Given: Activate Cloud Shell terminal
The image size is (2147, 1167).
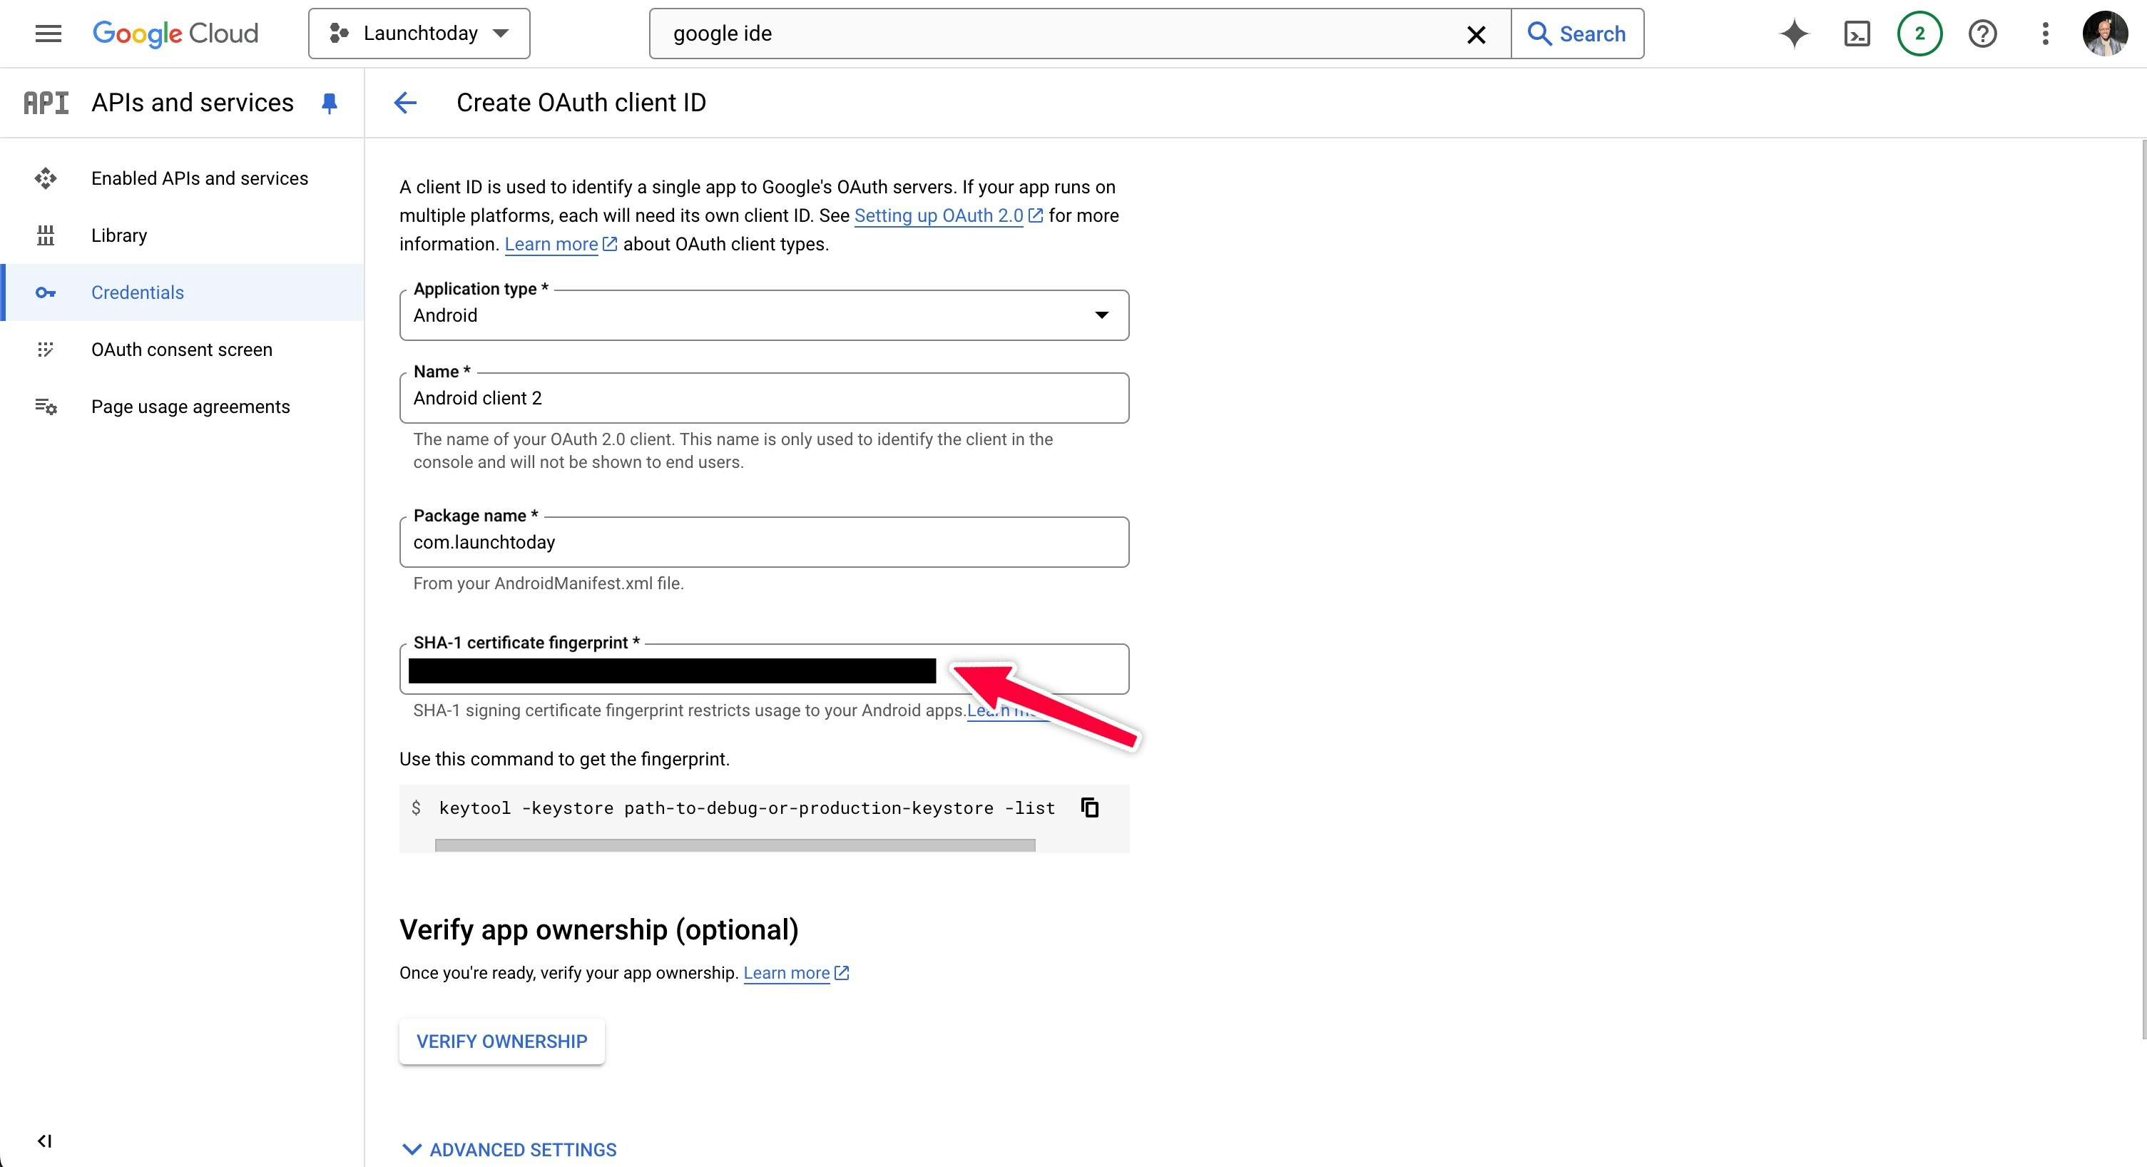Looking at the screenshot, I should (x=1857, y=34).
